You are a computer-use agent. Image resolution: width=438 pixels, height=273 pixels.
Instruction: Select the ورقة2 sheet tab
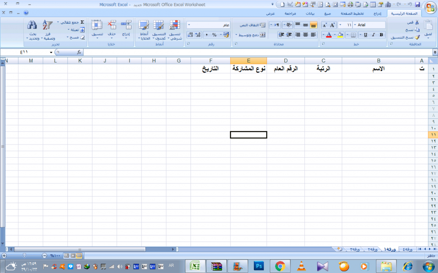pos(372,249)
